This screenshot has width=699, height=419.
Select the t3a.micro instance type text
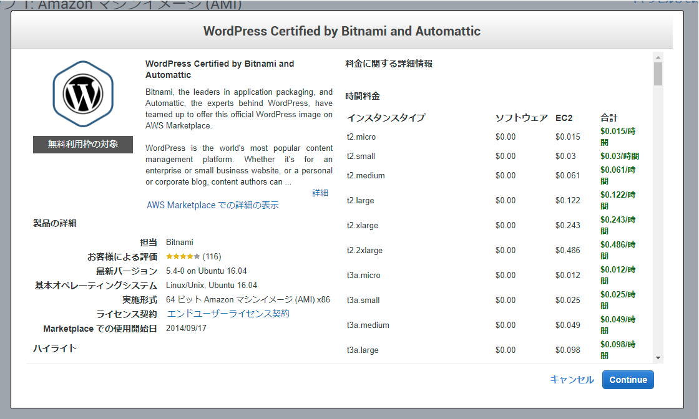tap(363, 276)
